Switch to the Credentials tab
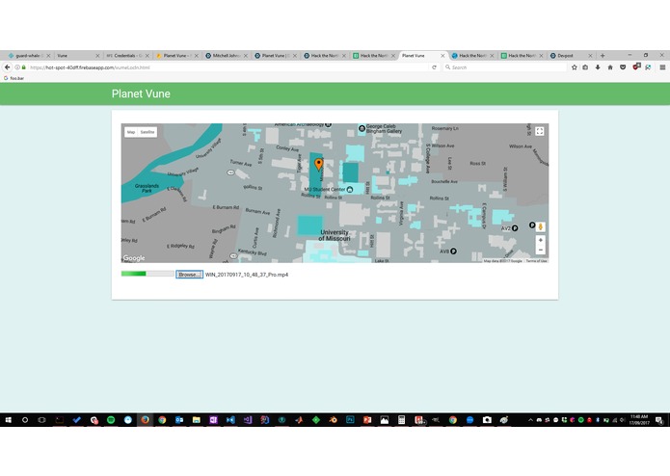The width and height of the screenshot is (670, 476). coord(126,56)
